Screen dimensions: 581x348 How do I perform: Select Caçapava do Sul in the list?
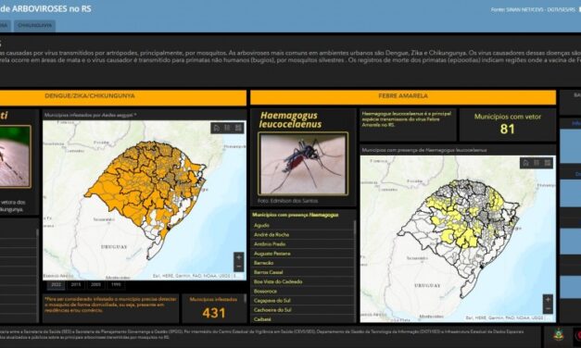click(x=302, y=301)
